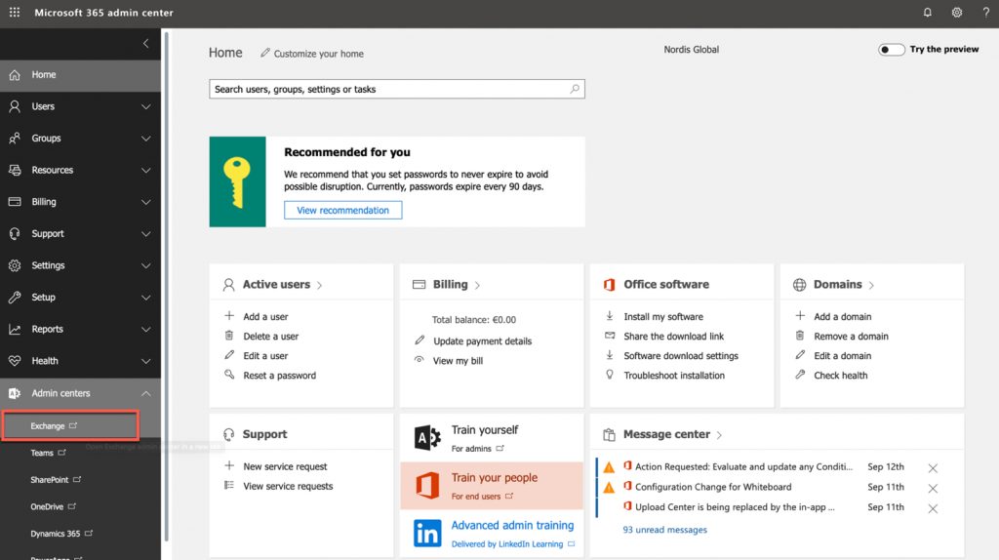Expand the Setup sidebar chevron
999x560 pixels.
coord(146,298)
